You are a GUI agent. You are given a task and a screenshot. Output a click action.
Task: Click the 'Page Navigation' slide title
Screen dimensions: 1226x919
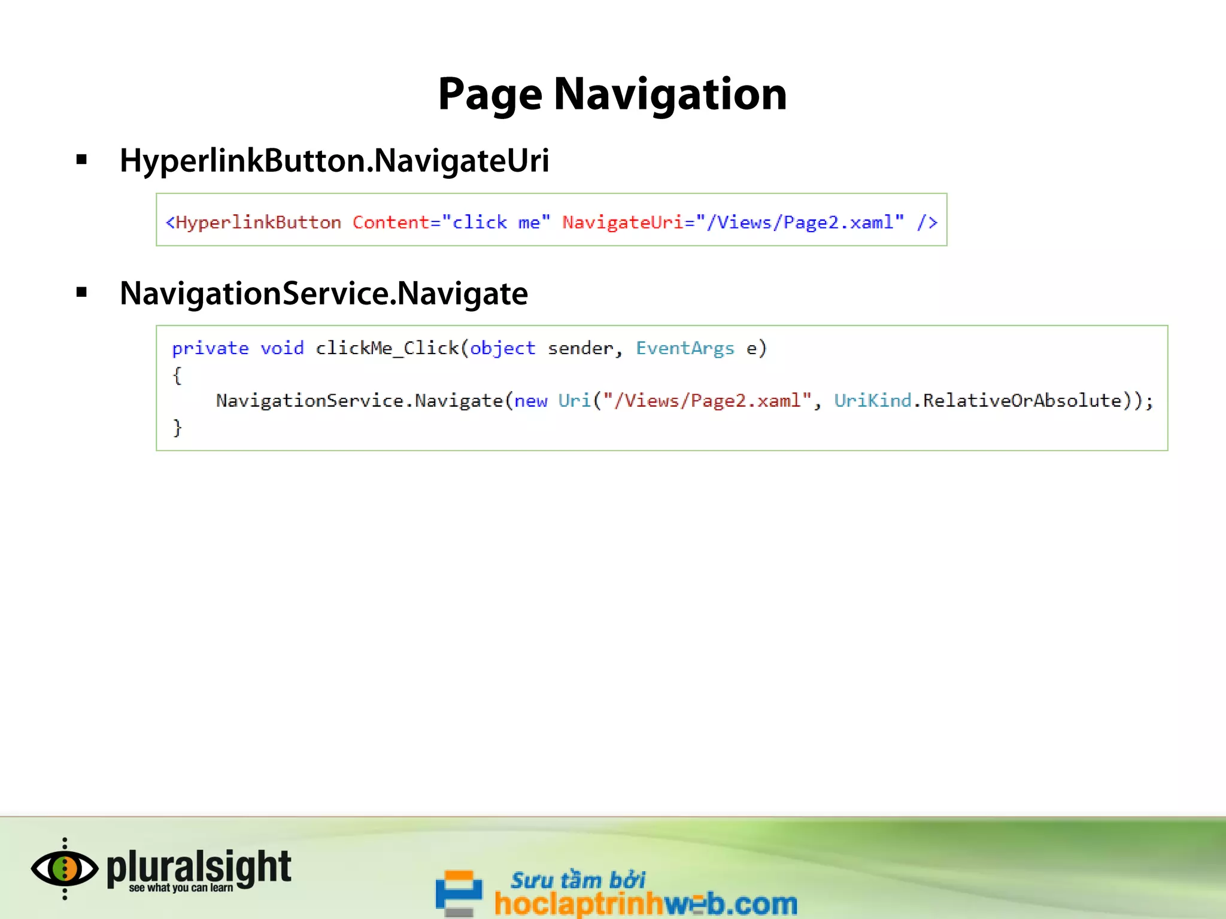pos(612,94)
